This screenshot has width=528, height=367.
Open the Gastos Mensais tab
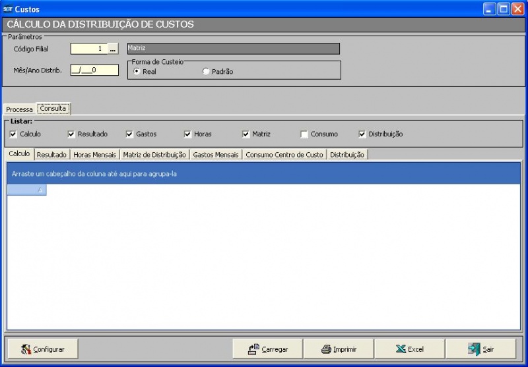click(x=216, y=155)
